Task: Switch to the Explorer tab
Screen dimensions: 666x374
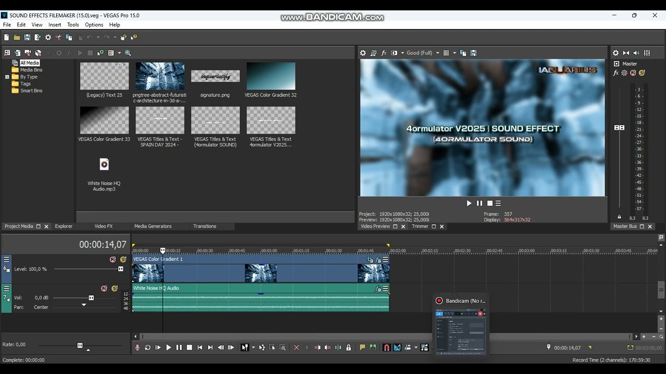Action: point(64,226)
